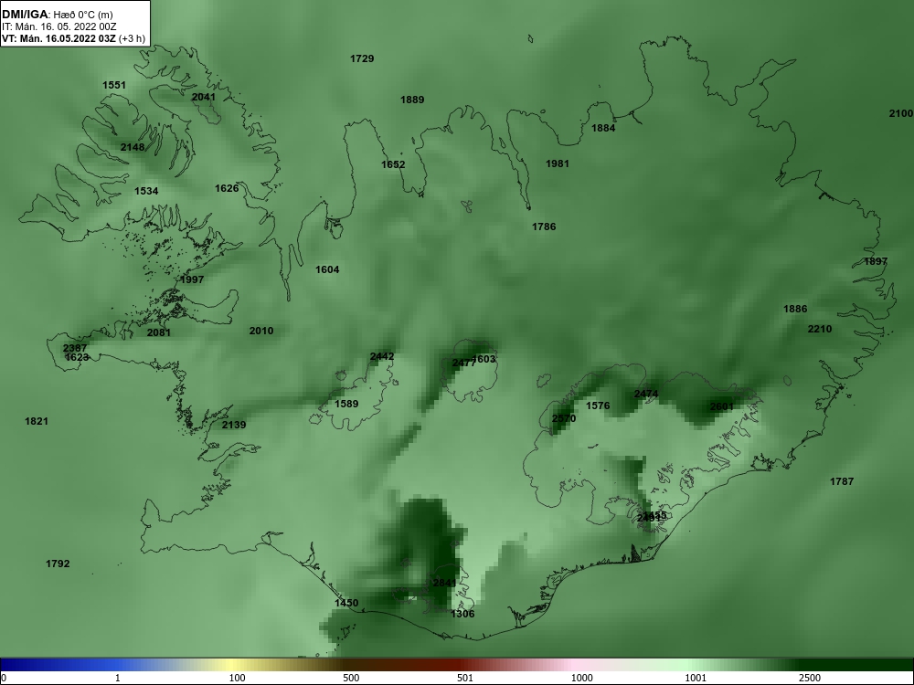This screenshot has width=914, height=685.
Task: Click the 1652 value label
Action: tap(393, 164)
